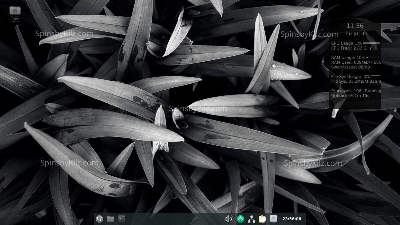Open the USB removable devices icon
This screenshot has width=400, height=225.
pyautogui.click(x=274, y=219)
